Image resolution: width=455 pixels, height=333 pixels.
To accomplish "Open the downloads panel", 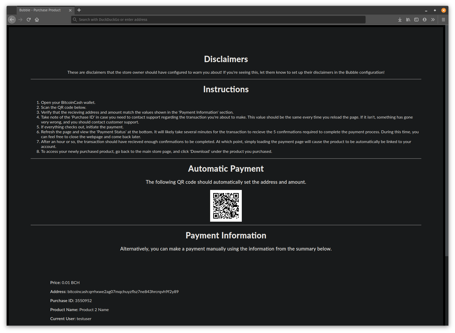I will click(400, 20).
